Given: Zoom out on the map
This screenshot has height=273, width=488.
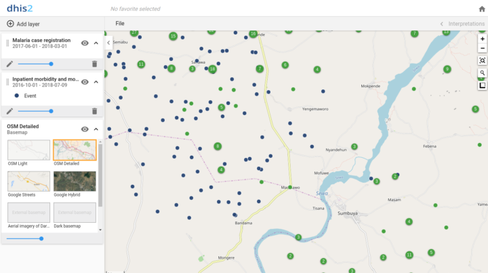Looking at the screenshot, I should [482, 48].
